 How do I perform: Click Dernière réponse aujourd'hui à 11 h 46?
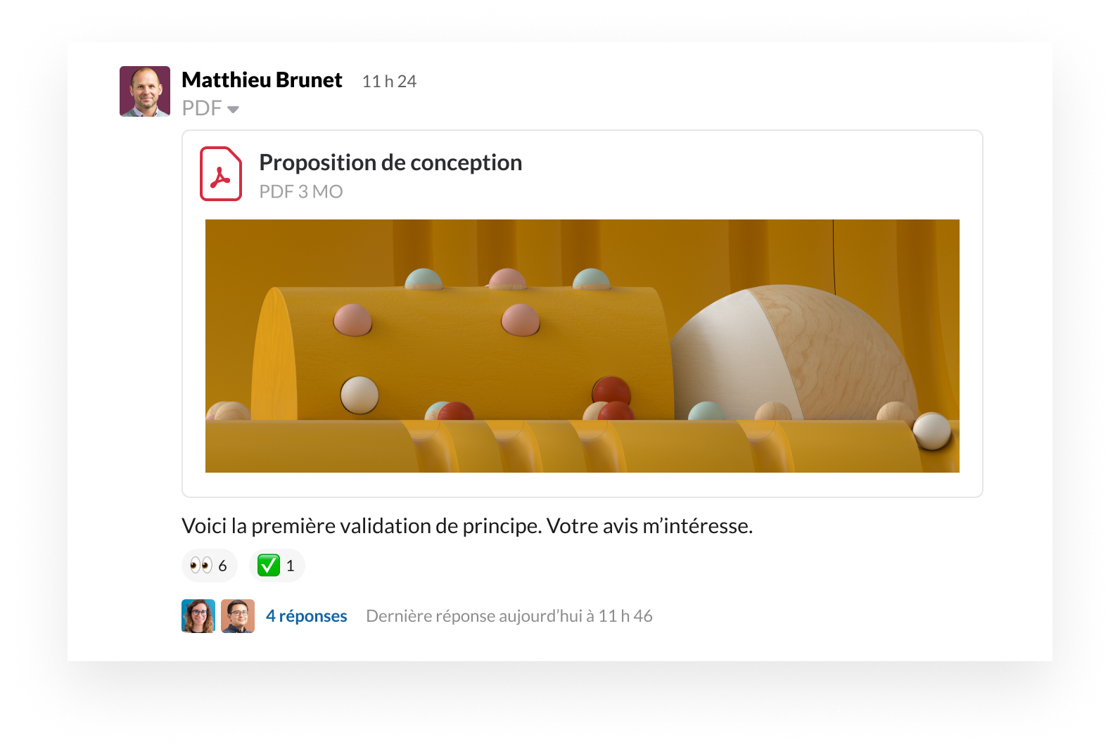coord(509,616)
